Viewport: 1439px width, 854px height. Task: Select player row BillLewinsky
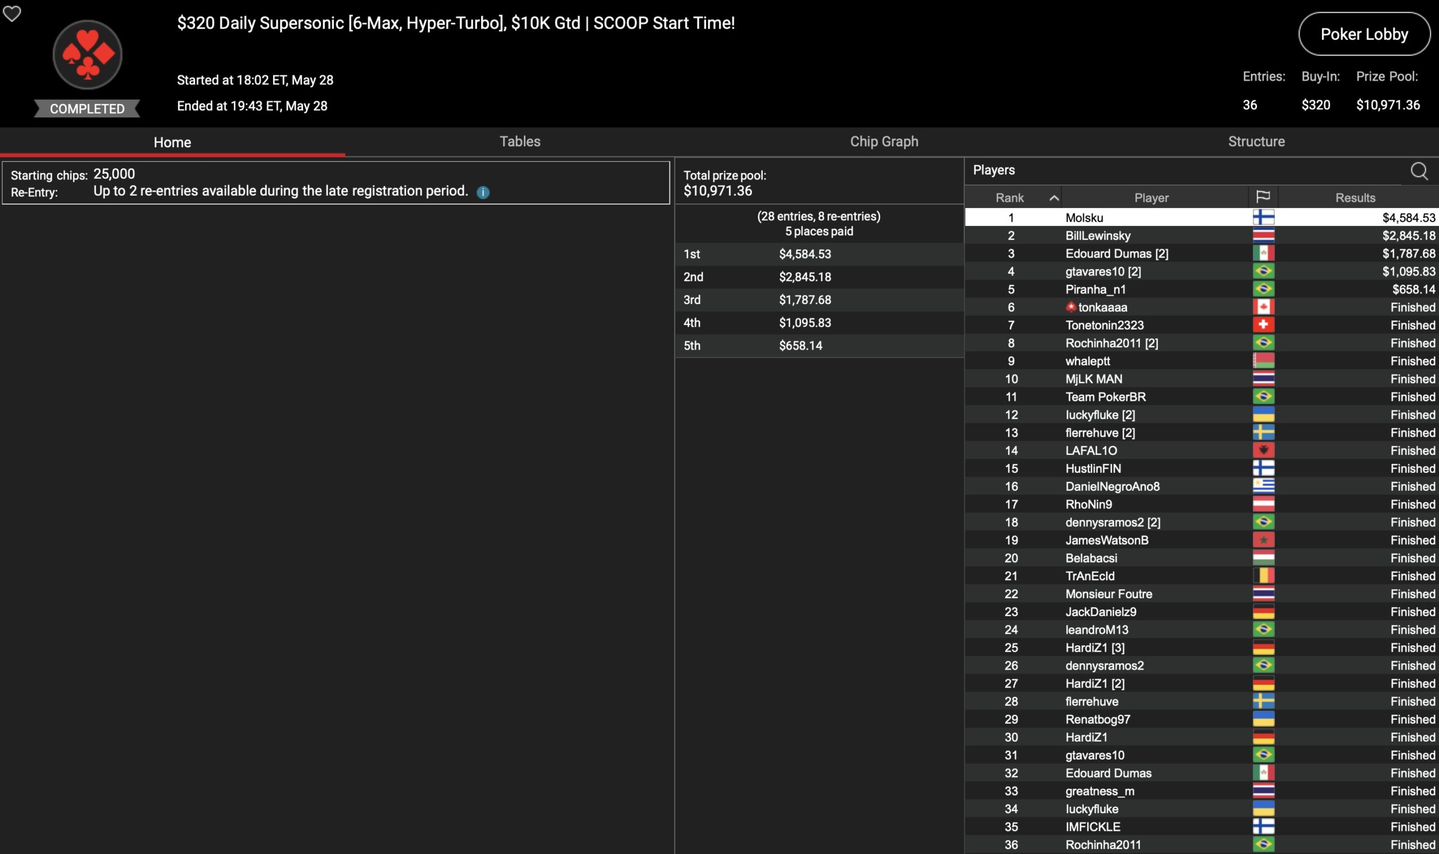(1097, 236)
